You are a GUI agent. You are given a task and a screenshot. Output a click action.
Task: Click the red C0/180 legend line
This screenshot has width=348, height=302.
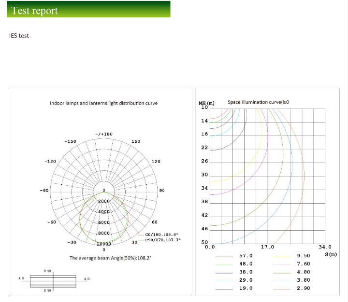(141, 235)
